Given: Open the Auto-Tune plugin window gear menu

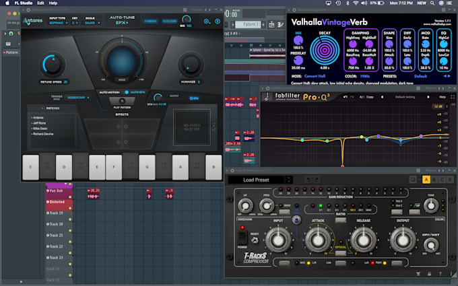Looking at the screenshot, I should tap(28, 10).
